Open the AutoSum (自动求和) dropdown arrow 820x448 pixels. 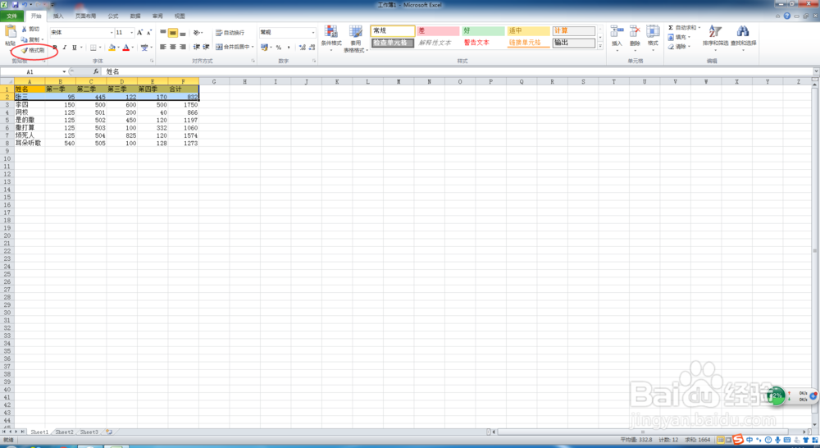(699, 28)
